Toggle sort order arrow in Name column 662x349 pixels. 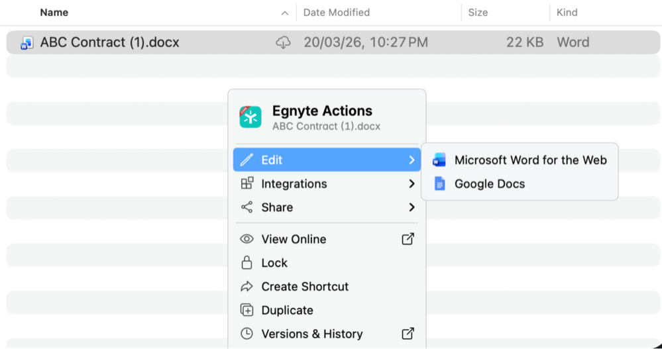[x=285, y=13]
